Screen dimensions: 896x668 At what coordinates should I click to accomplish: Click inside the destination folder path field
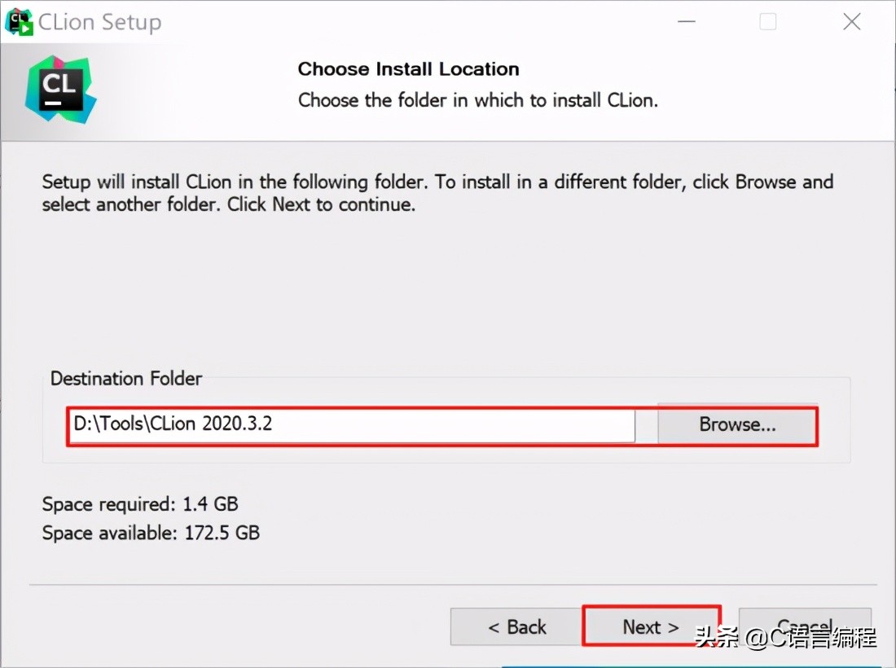click(350, 424)
